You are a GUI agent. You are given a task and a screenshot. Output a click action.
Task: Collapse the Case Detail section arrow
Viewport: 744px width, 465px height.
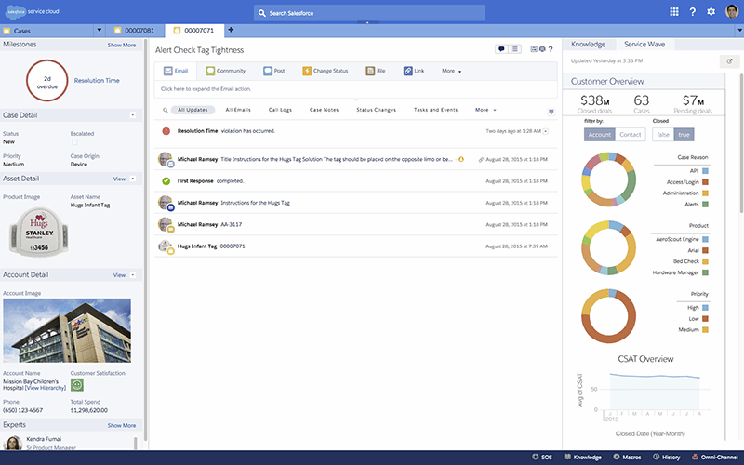[x=133, y=115]
